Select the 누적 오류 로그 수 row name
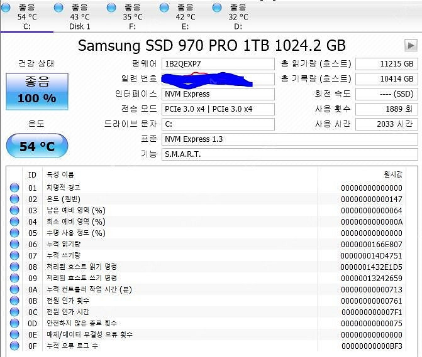The image size is (422, 357). [x=72, y=346]
